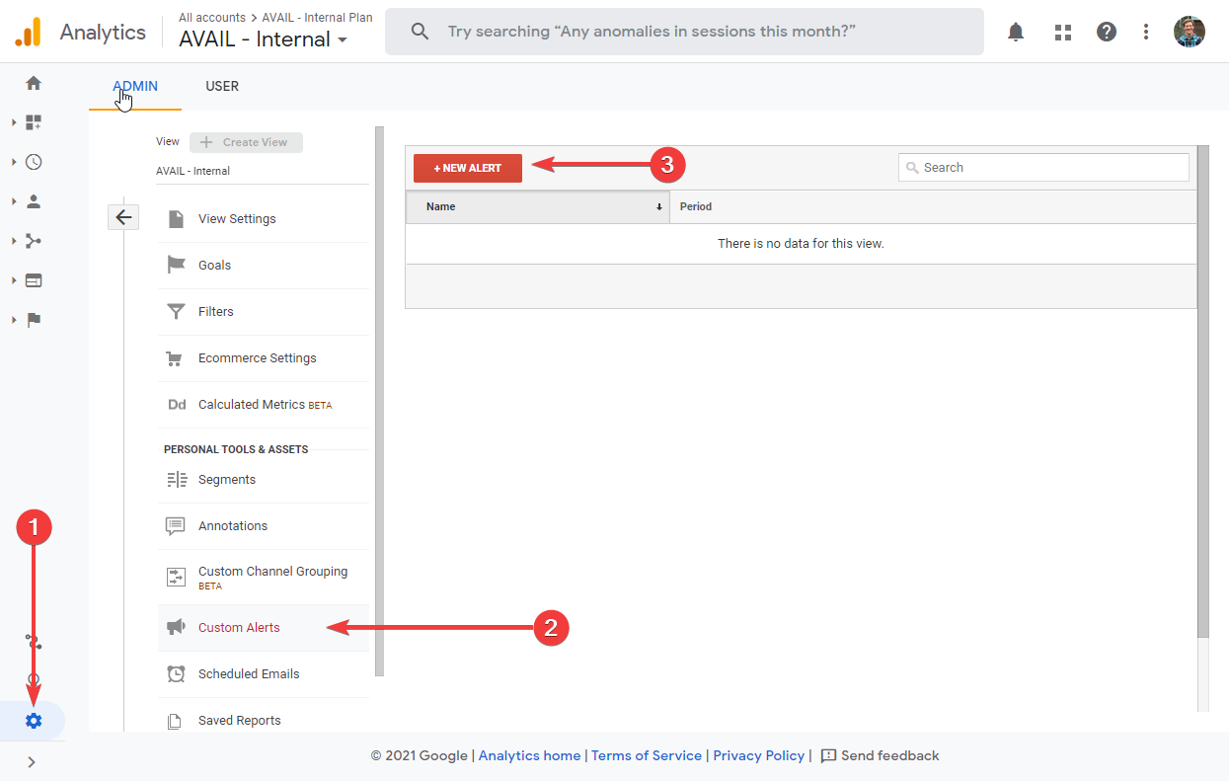This screenshot has height=781, width=1229.
Task: Open the Home icon in left sidebar
Action: (x=34, y=83)
